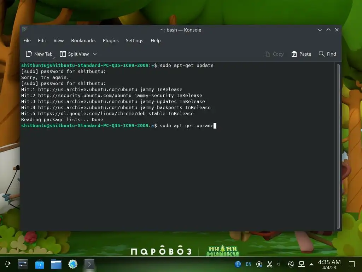Image resolution: width=362 pixels, height=272 pixels.
Task: Open the Edit menu
Action: (x=42, y=40)
